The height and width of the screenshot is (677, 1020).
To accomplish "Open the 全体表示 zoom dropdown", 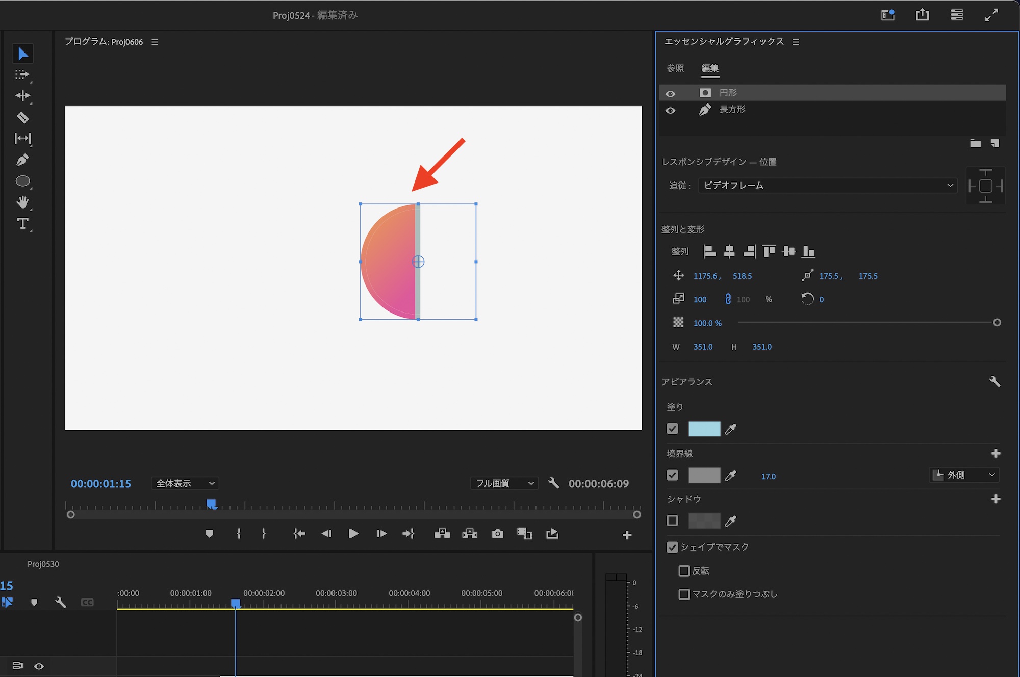I will point(185,483).
